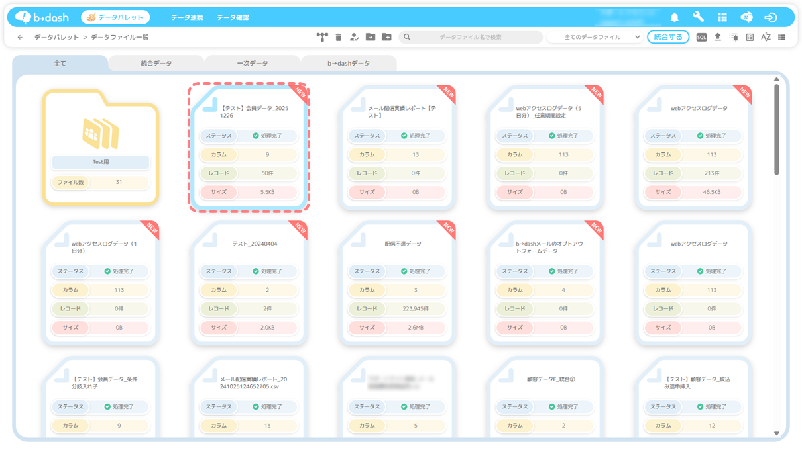
Task: Open the apps grid menu icon
Action: point(722,17)
